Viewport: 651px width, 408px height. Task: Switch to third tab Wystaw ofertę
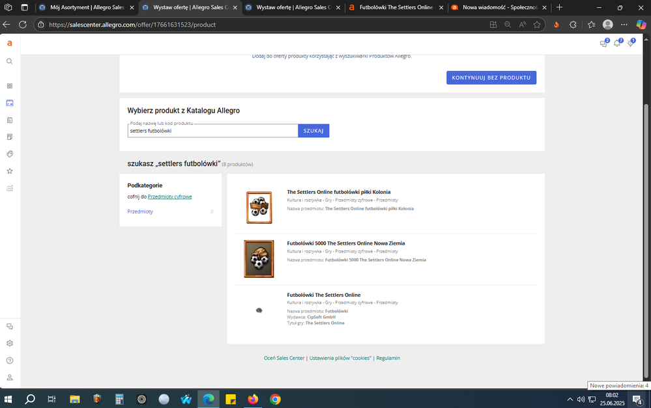point(293,7)
